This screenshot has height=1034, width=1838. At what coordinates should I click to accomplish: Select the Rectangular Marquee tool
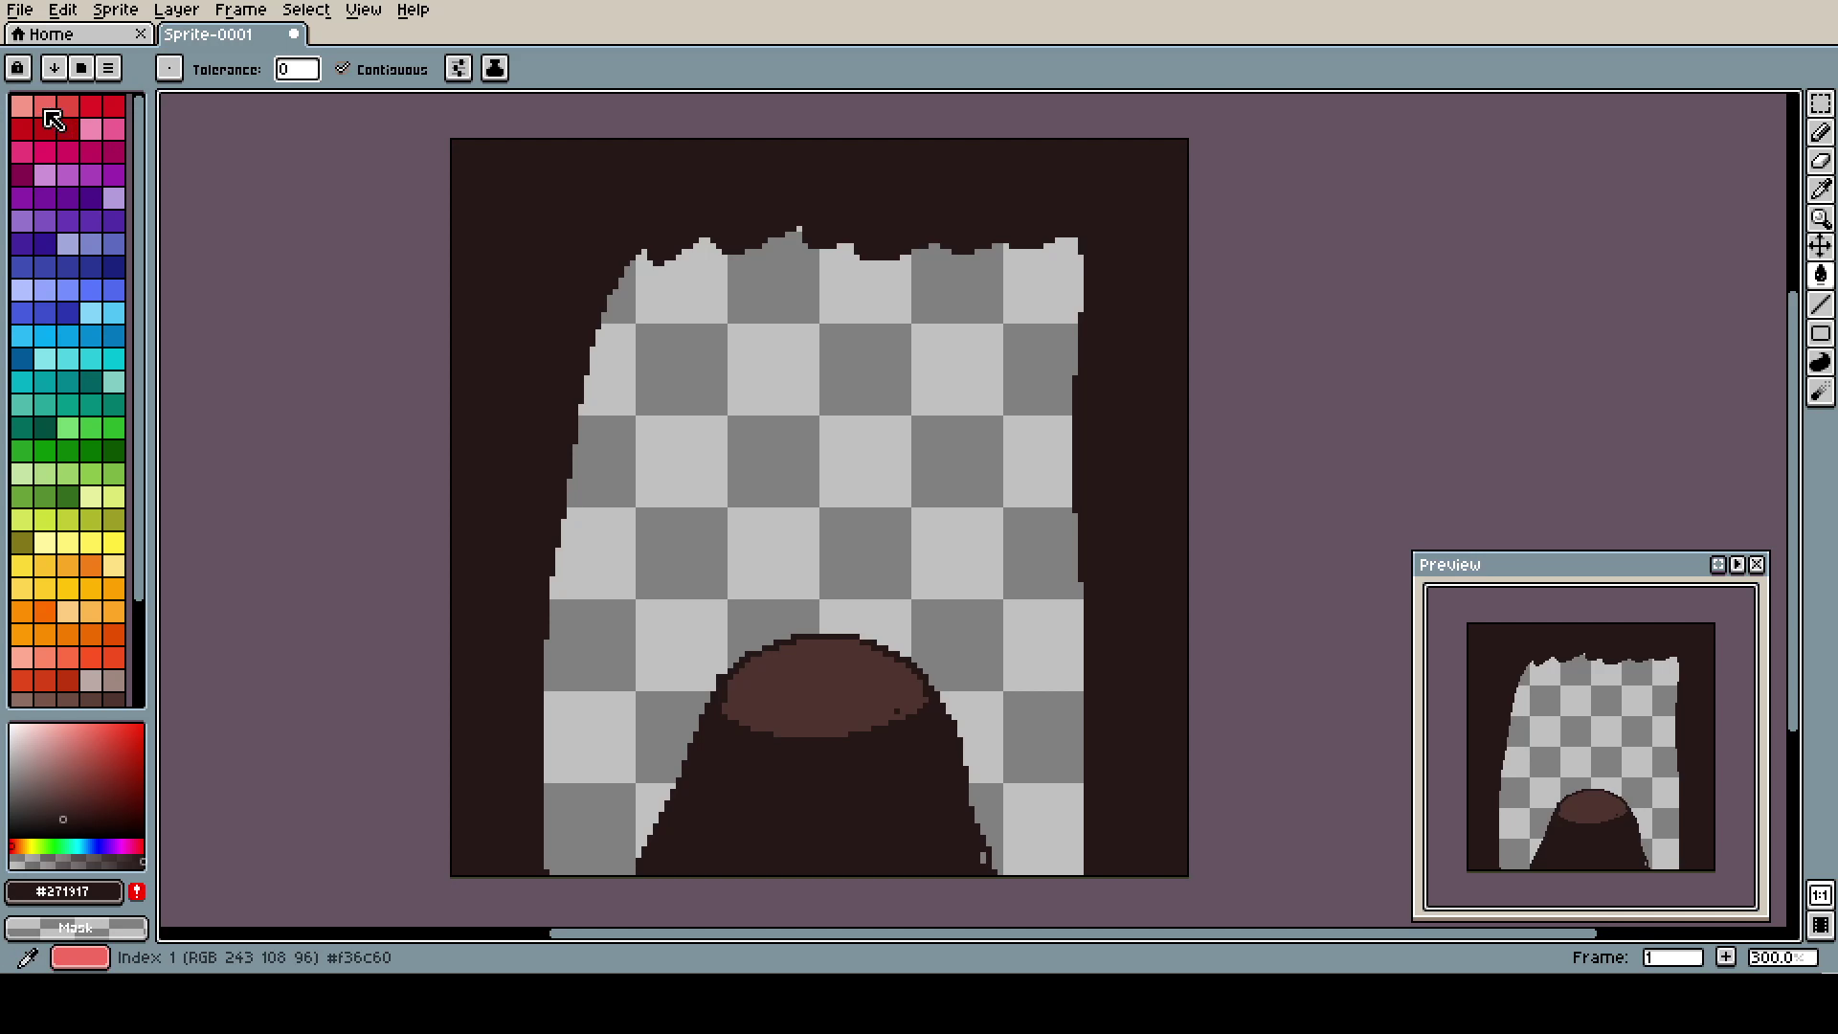[x=1820, y=103]
